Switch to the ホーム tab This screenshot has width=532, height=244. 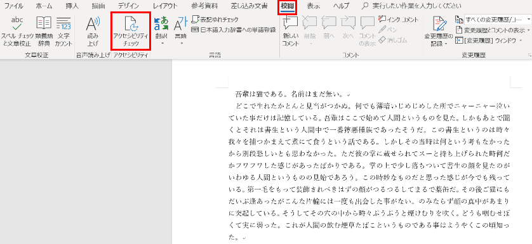pyautogui.click(x=44, y=6)
